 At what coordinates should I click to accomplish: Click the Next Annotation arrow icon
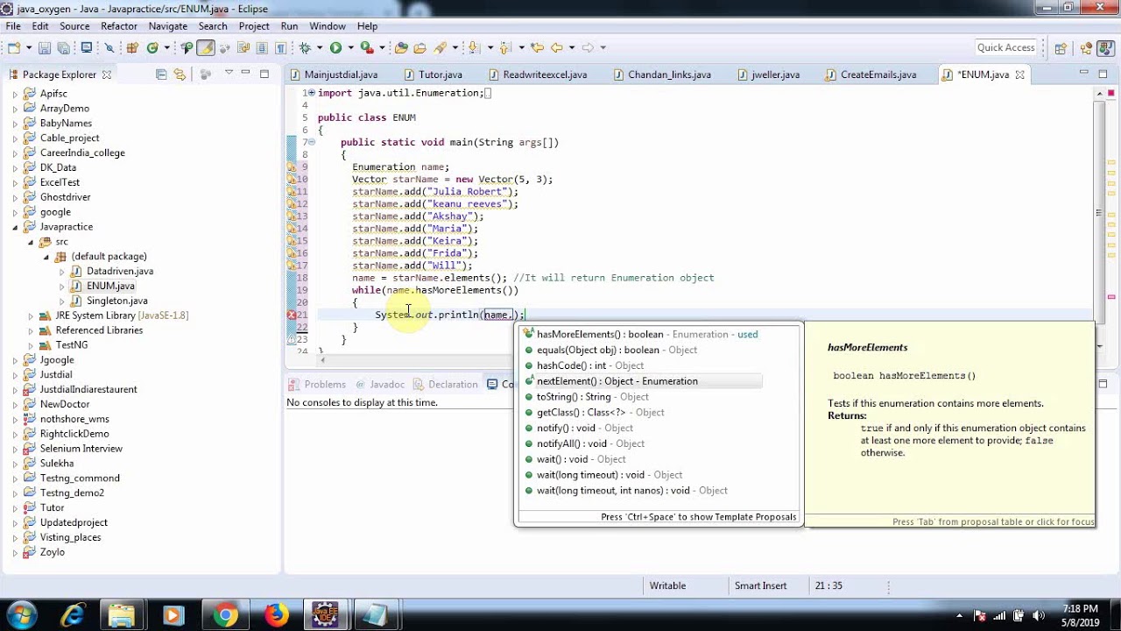[x=474, y=47]
